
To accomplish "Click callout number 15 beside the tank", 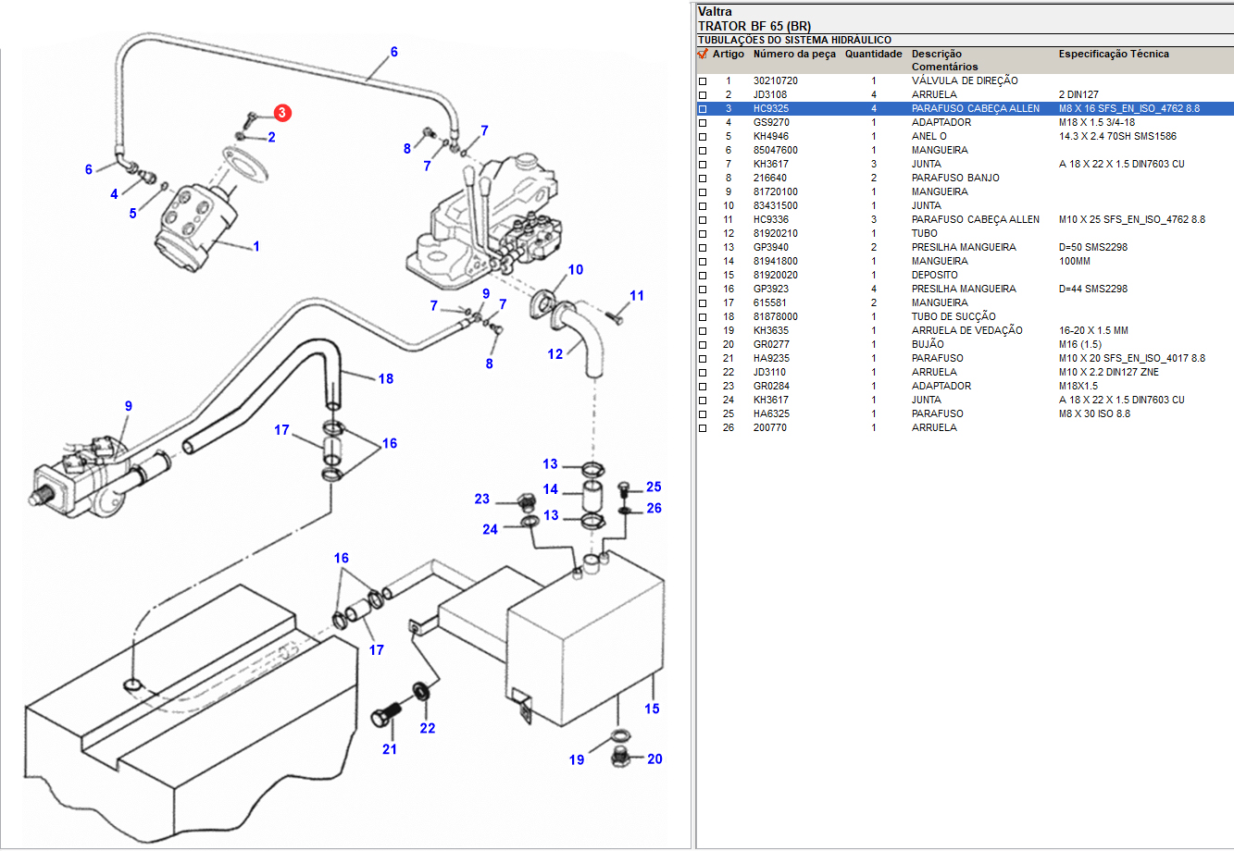I will coord(652,709).
